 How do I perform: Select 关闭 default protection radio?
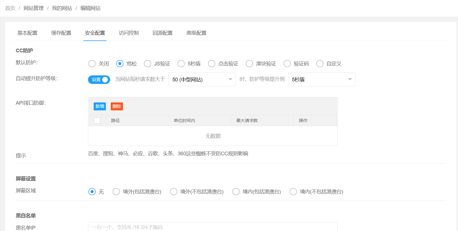pyautogui.click(x=92, y=63)
